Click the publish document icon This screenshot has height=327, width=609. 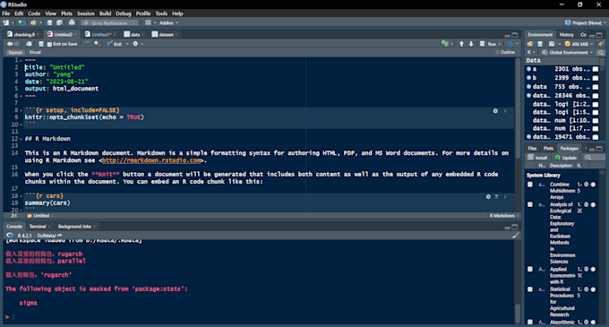(x=510, y=44)
